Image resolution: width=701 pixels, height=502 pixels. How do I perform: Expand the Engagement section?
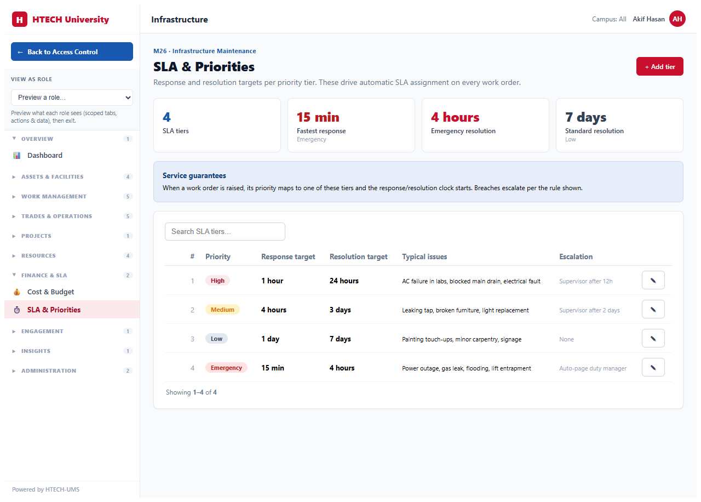point(72,332)
